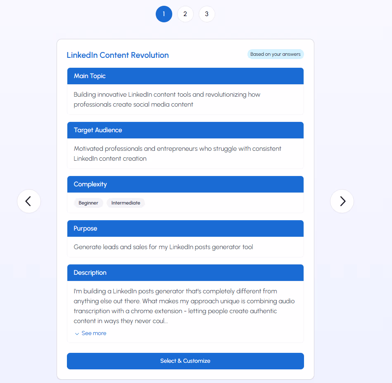Jump to page 3 of suggestions
The width and height of the screenshot is (392, 383).
(x=207, y=14)
